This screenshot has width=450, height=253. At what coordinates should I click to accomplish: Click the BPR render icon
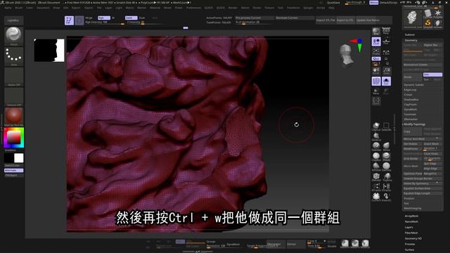coord(376,32)
